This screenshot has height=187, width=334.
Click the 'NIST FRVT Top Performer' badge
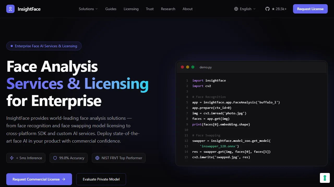point(119,158)
